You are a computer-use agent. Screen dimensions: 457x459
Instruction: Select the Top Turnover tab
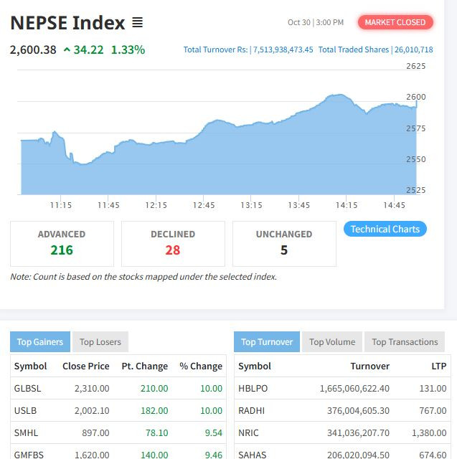coord(267,342)
